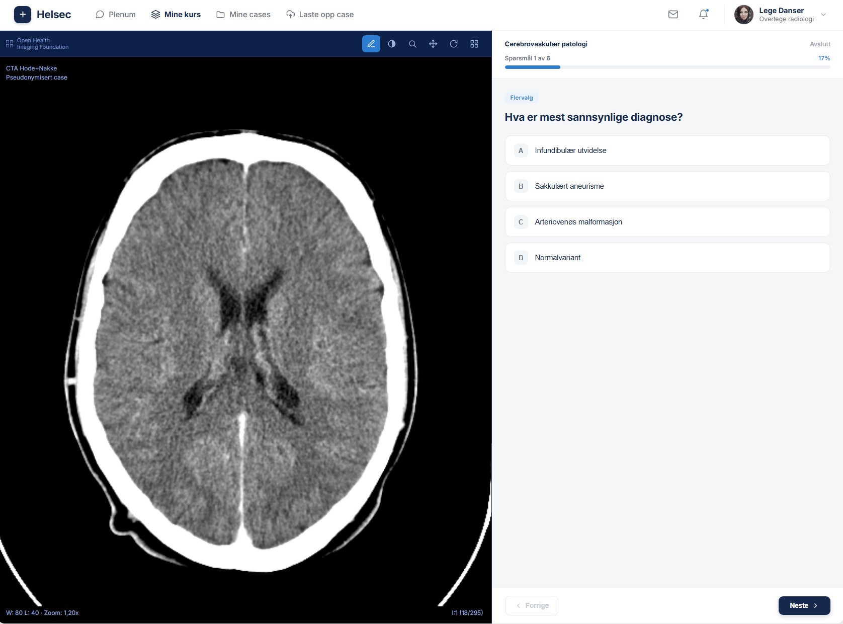Click the Helsec plus logo icon

tap(23, 15)
